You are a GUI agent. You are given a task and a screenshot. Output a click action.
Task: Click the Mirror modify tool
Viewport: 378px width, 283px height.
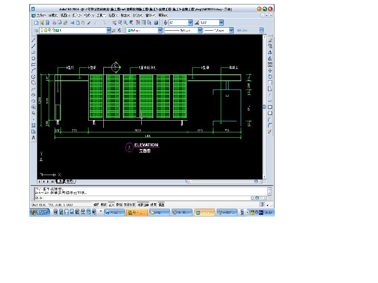tap(270, 52)
